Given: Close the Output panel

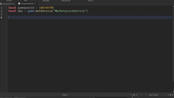Looking at the screenshot, I should (x=136, y=95).
